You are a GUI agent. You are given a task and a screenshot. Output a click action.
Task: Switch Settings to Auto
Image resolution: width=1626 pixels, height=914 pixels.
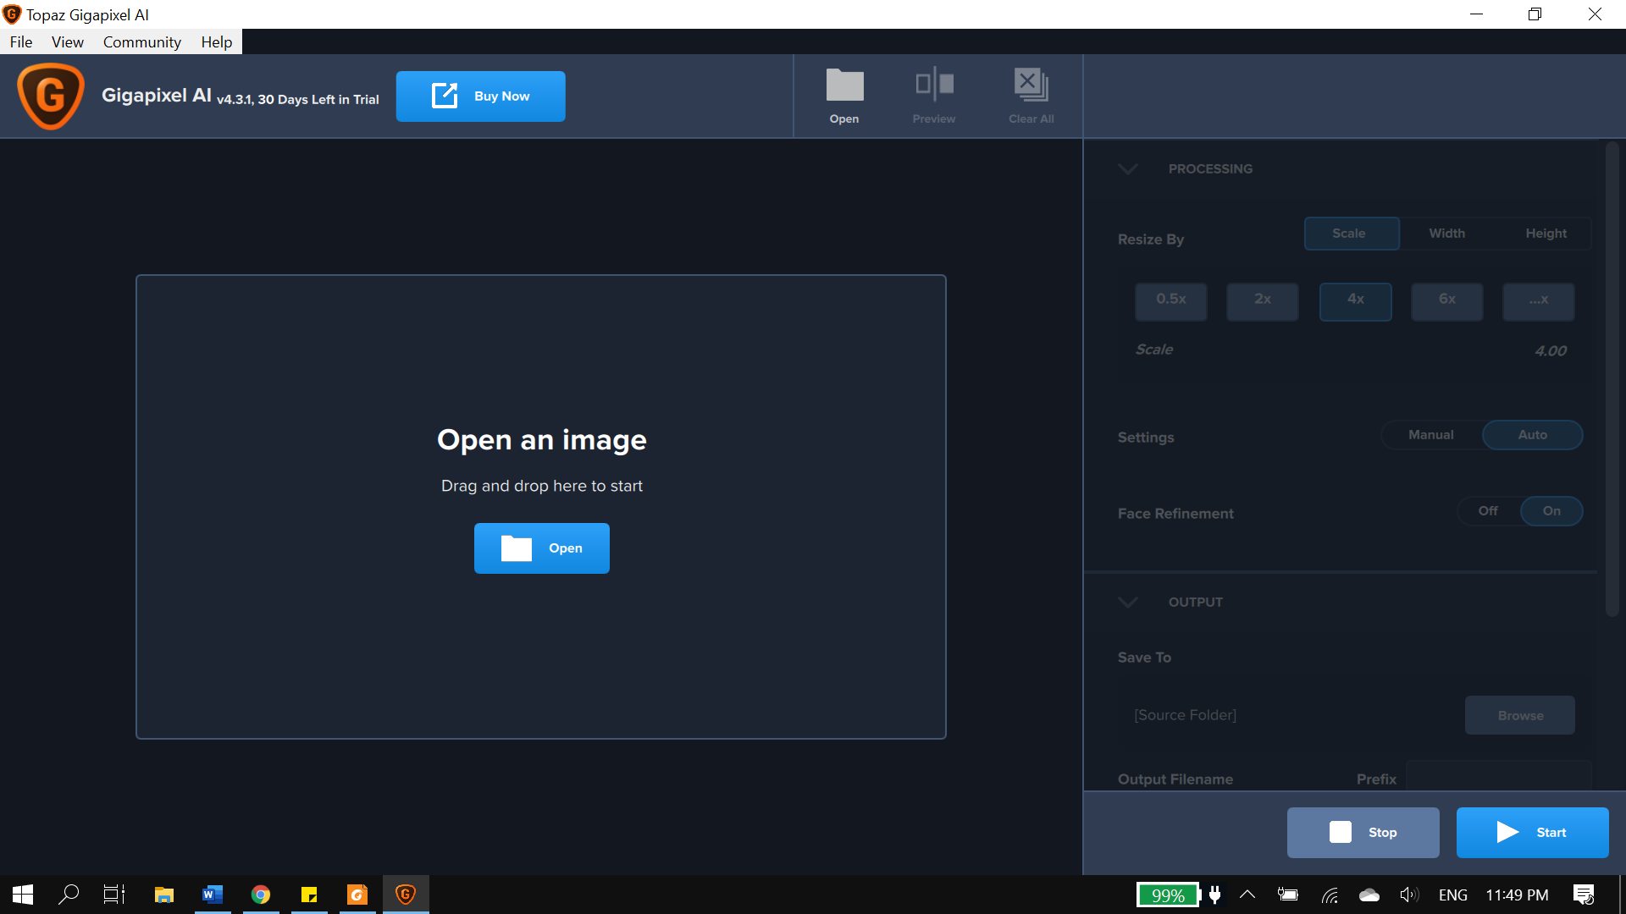point(1532,435)
